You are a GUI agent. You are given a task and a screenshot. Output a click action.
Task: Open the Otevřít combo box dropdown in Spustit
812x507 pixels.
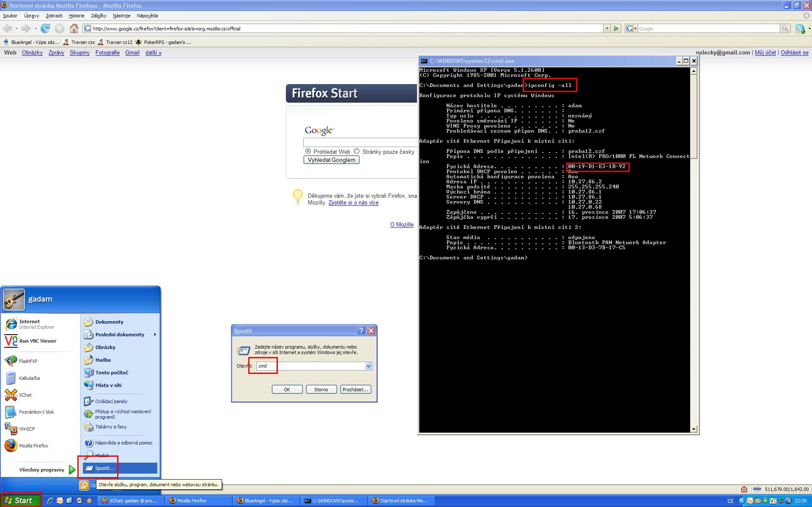point(368,366)
